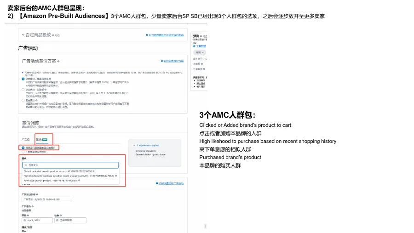Click question icon beside bottom help link
Image resolution: width=414 pixels, height=233 pixels.
click(x=157, y=183)
